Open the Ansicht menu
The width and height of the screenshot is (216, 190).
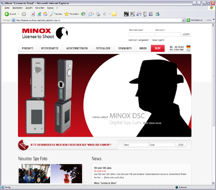coord(29,8)
